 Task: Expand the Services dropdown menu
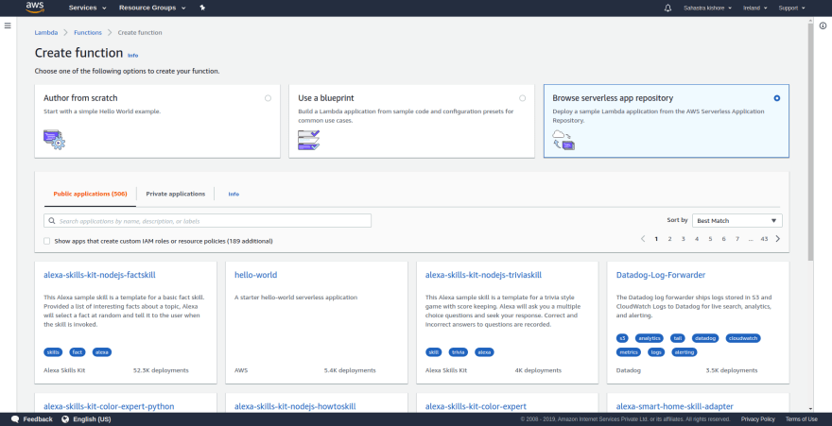(x=88, y=8)
